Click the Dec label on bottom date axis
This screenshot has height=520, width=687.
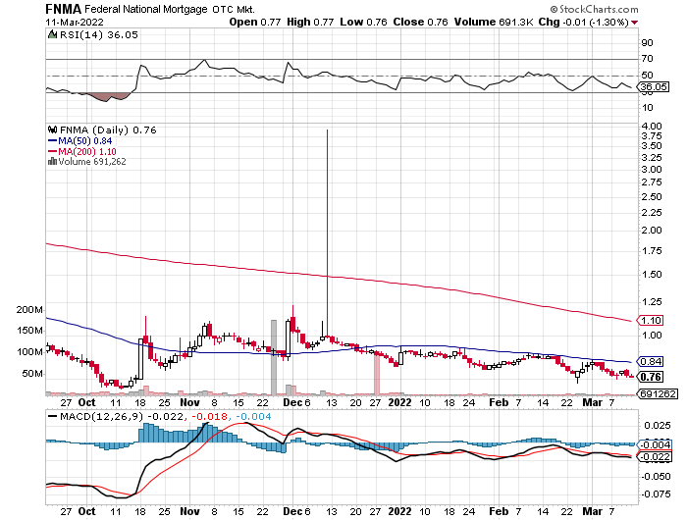tap(292, 511)
